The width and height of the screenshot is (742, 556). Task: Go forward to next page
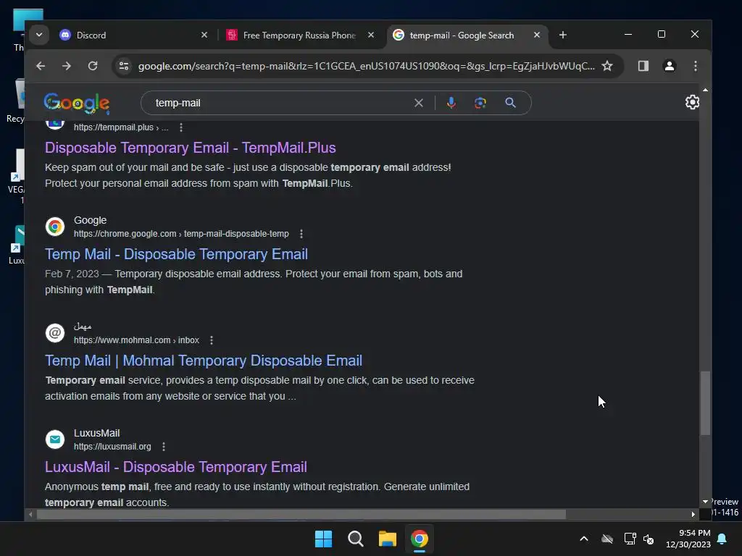pyautogui.click(x=67, y=66)
